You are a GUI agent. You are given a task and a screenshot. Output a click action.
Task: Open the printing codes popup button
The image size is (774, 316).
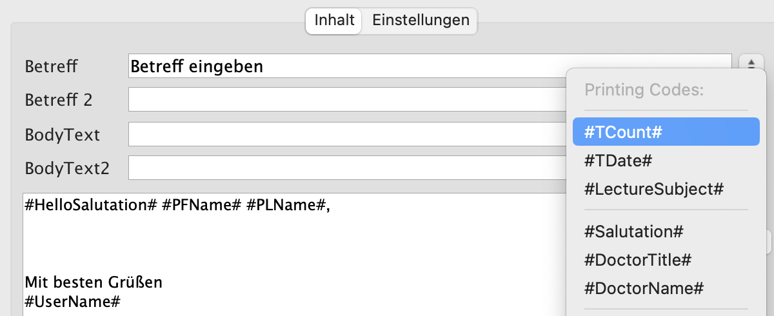[751, 64]
